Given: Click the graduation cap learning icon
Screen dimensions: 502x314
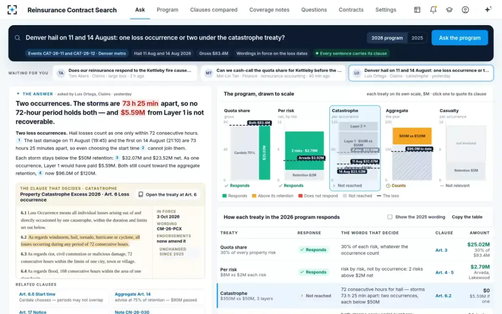Looking at the screenshot, I should click(449, 10).
